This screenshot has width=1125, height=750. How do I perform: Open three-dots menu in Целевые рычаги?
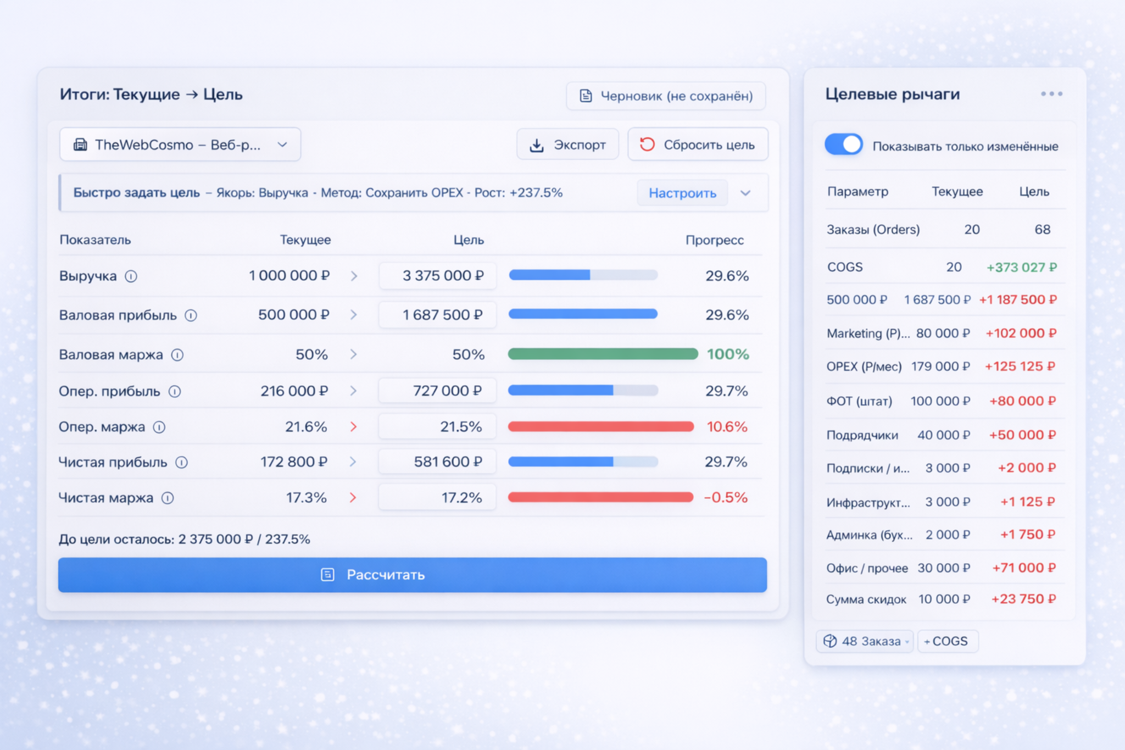coord(1051,94)
